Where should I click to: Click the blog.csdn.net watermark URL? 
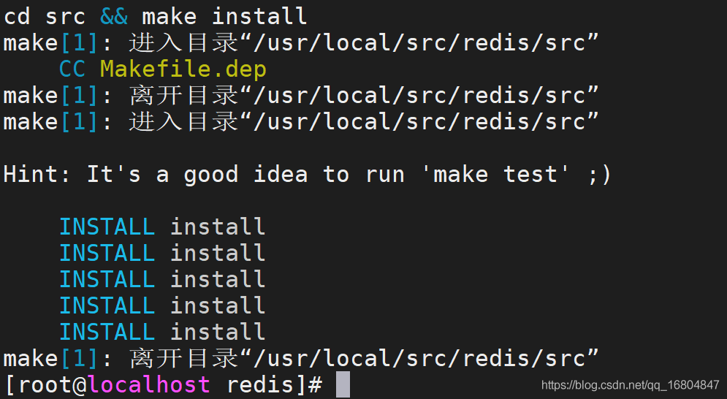630,384
